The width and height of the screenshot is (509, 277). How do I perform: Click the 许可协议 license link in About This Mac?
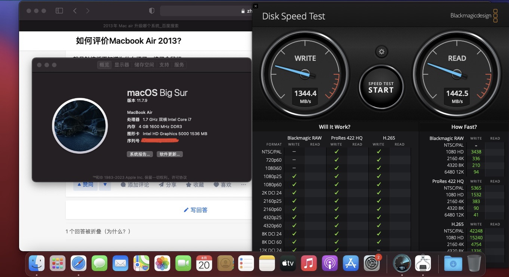(179, 177)
